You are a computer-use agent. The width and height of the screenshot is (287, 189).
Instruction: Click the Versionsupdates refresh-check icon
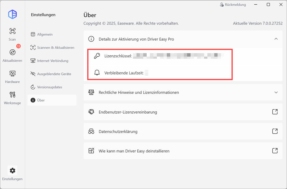tap(33, 87)
